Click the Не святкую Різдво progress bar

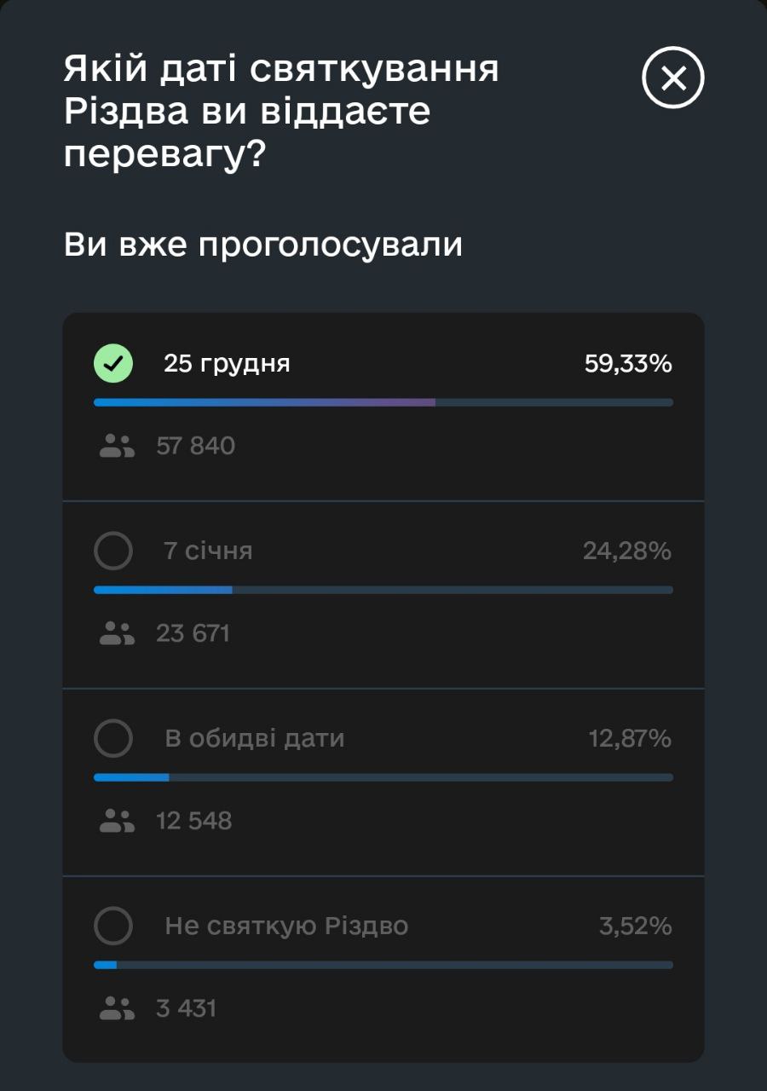(383, 965)
